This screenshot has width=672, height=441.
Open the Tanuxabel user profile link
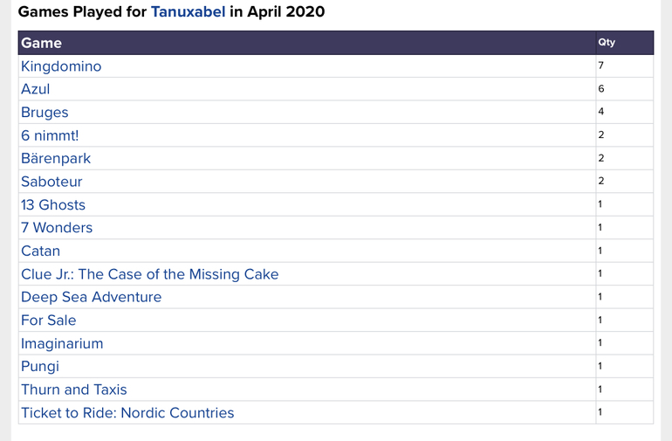(188, 12)
